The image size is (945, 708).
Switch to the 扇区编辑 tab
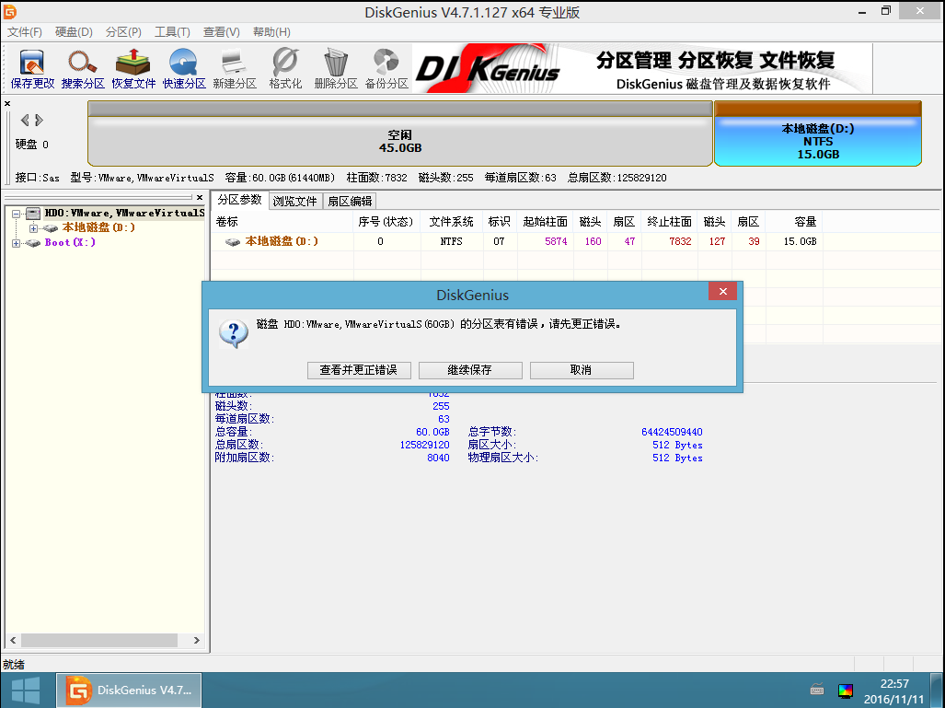[x=350, y=201]
